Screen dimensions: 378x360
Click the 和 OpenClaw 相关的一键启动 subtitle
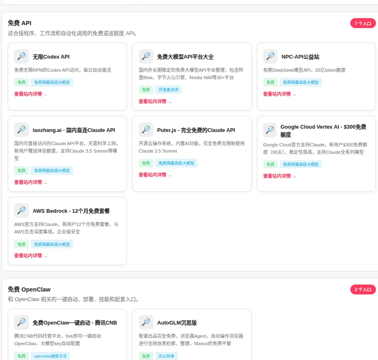(x=73, y=299)
